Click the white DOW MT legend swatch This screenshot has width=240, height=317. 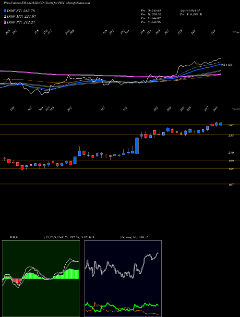coord(5,17)
